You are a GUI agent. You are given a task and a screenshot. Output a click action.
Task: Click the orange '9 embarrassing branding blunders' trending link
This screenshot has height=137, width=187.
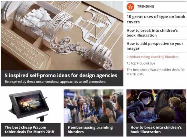[152, 57]
